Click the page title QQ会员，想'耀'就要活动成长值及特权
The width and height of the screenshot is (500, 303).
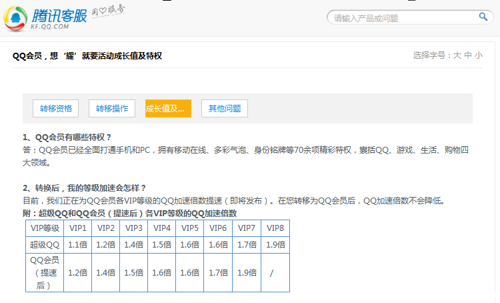(x=87, y=56)
